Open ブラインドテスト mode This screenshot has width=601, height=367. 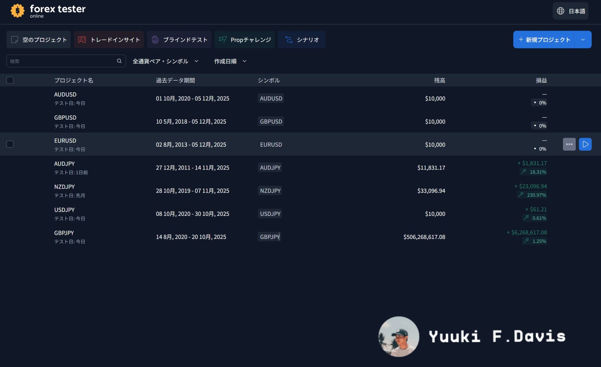click(179, 40)
